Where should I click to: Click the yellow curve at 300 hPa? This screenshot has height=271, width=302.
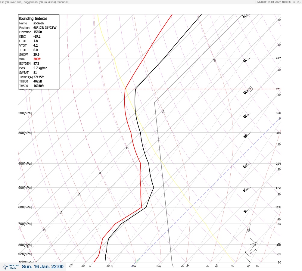pyautogui.click(x=145, y=133)
